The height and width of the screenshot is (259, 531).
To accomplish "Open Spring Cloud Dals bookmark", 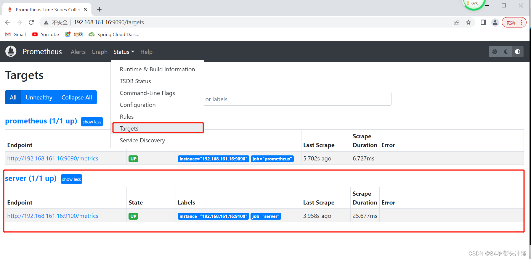I will [114, 34].
